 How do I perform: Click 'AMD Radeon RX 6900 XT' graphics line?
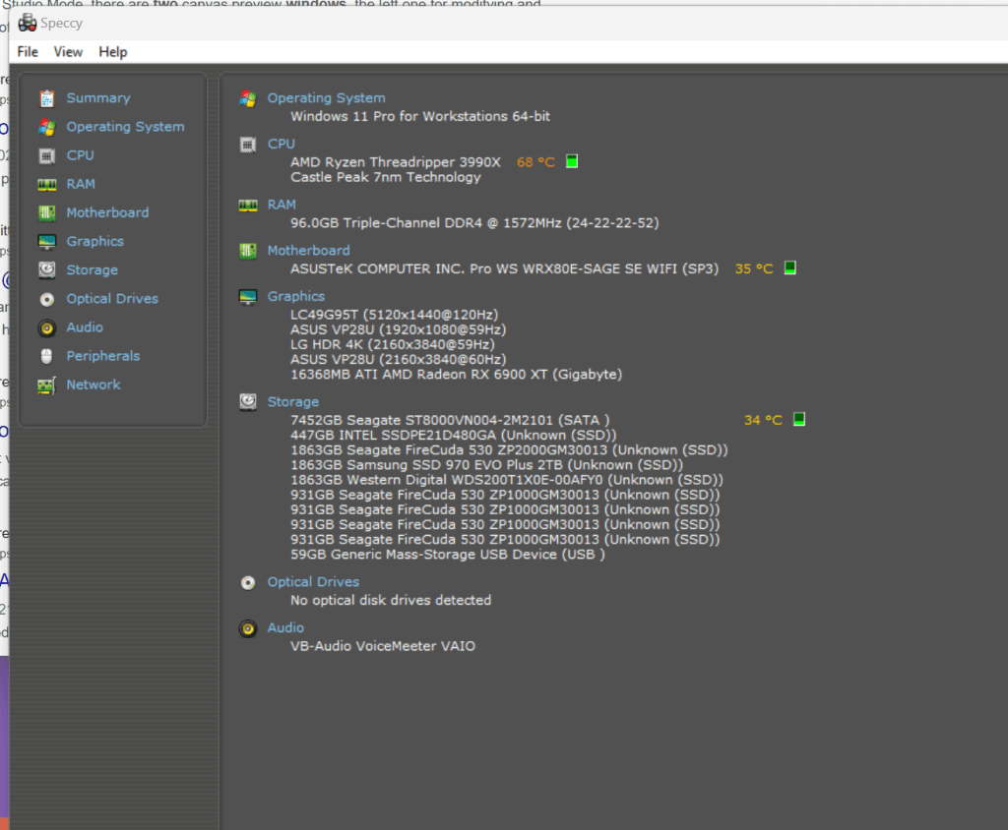coord(456,375)
